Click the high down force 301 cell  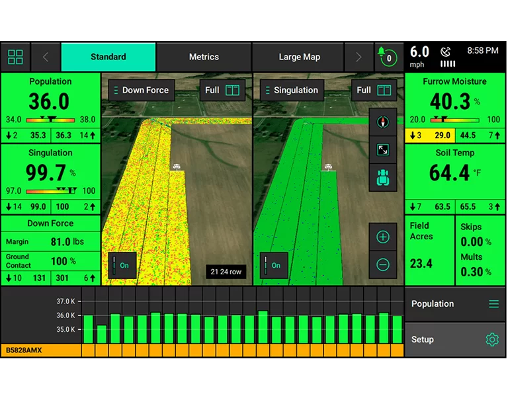coord(75,278)
